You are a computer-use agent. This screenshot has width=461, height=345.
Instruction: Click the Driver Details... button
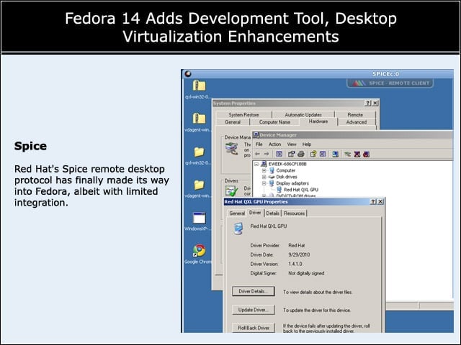point(254,291)
